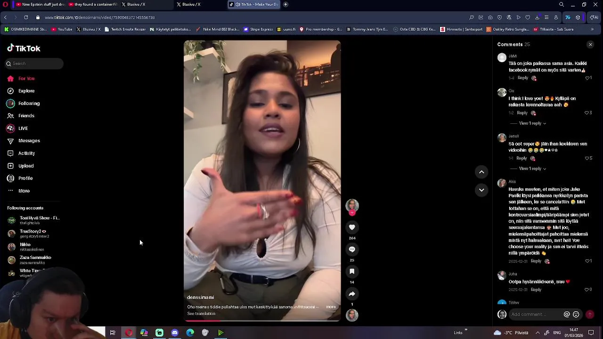Open the Friends page
Screen dimensions: 603x339
(21, 116)
